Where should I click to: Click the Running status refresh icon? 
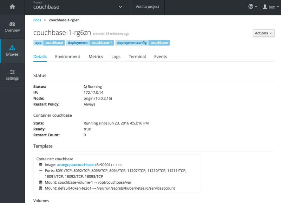85,87
